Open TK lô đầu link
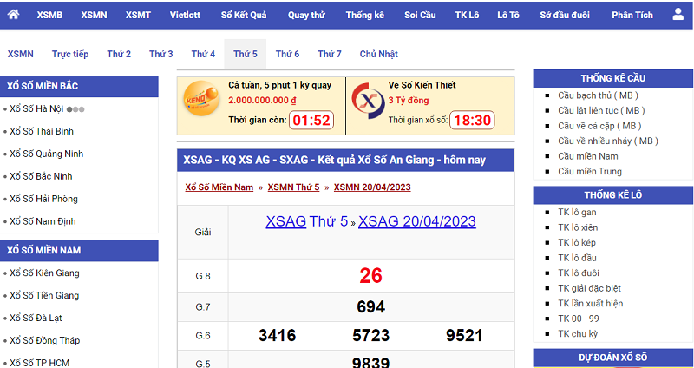 [x=577, y=258]
